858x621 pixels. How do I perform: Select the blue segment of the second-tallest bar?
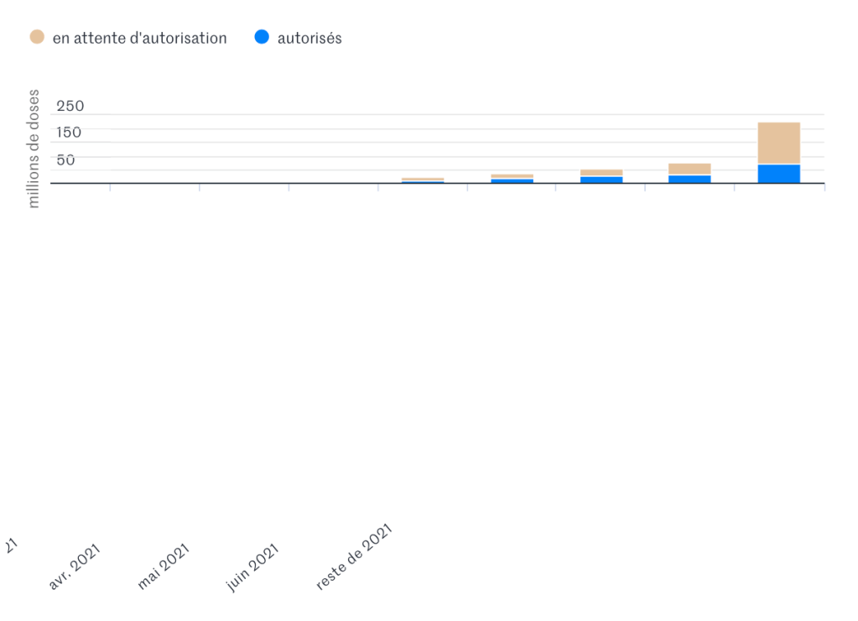click(x=689, y=179)
